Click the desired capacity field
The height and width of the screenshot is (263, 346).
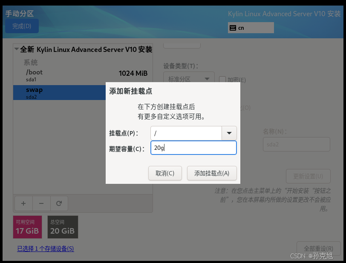click(x=193, y=148)
